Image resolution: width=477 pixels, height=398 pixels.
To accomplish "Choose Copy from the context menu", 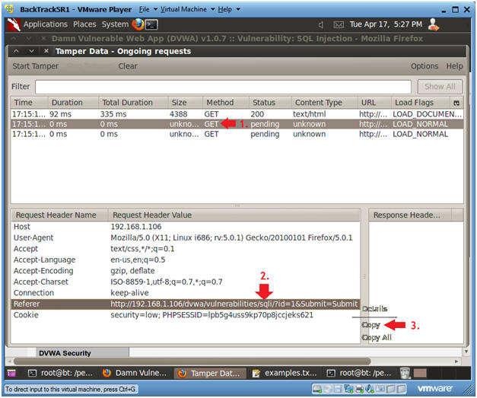I will [x=370, y=325].
